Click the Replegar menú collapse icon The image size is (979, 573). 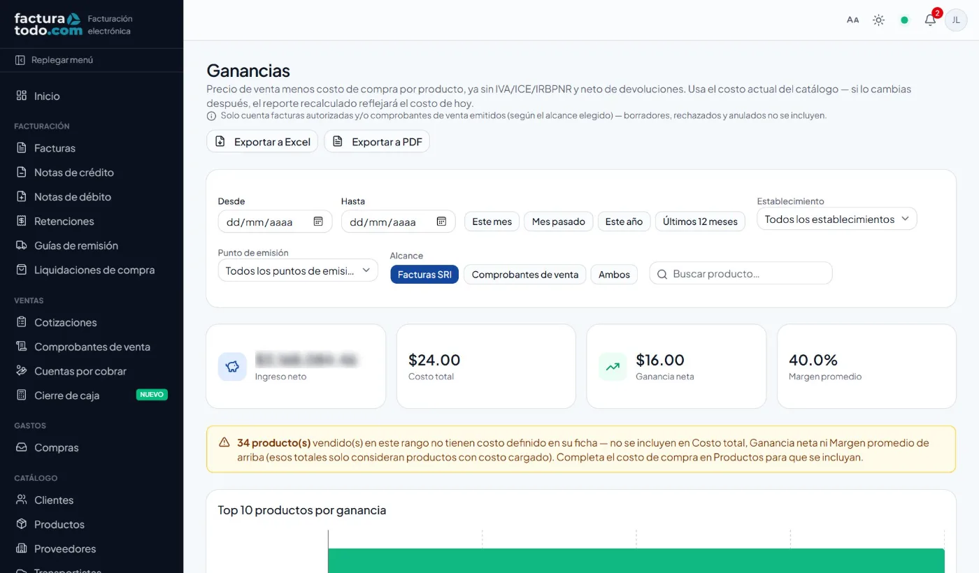click(x=20, y=60)
